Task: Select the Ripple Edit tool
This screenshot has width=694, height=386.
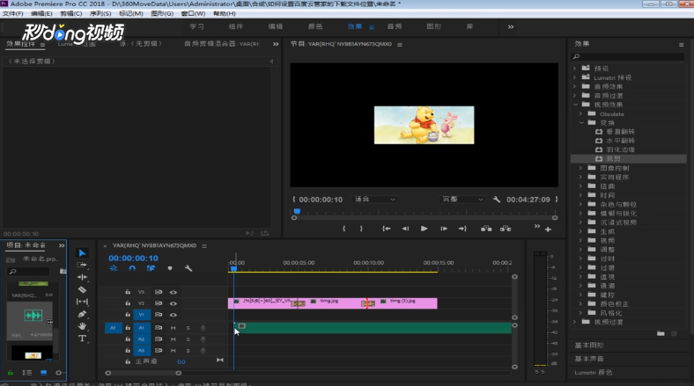Action: click(82, 277)
